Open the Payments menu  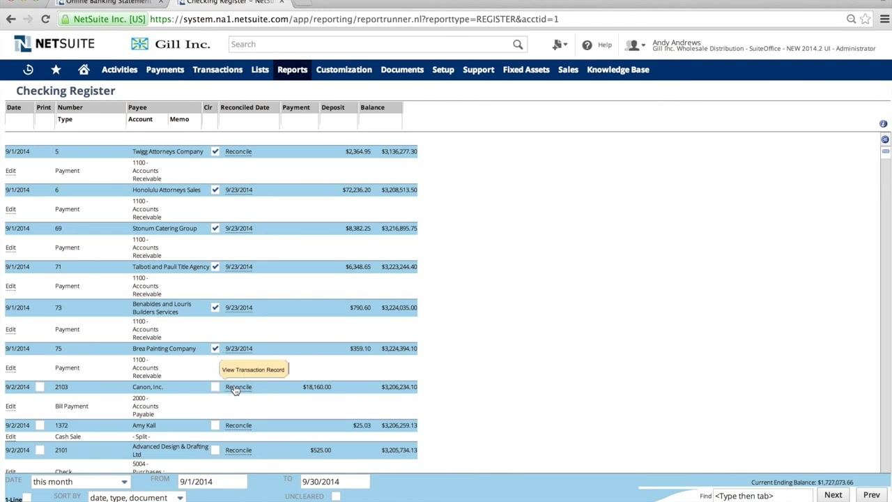164,70
